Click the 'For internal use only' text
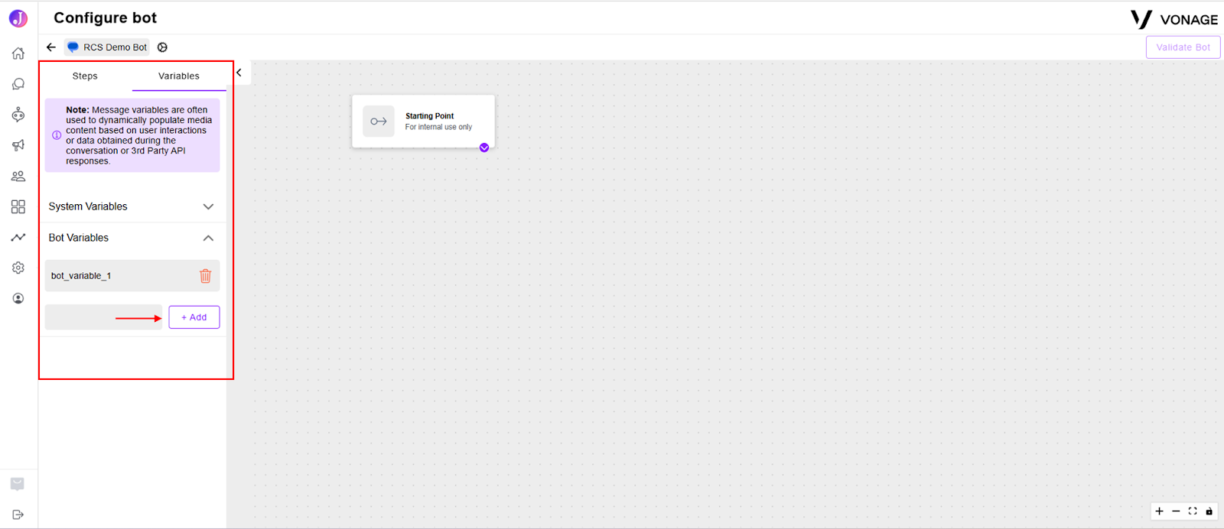 click(438, 127)
